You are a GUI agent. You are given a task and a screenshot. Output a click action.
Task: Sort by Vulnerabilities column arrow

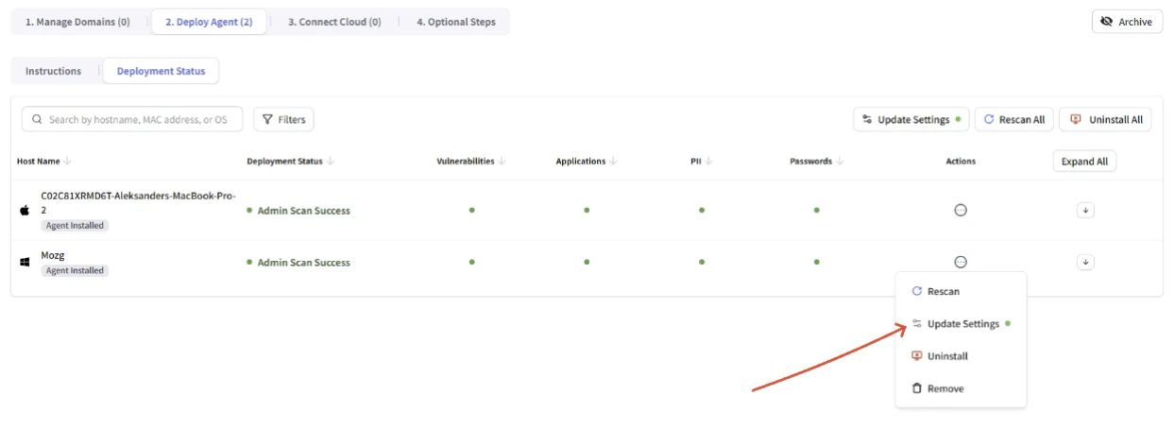502,162
